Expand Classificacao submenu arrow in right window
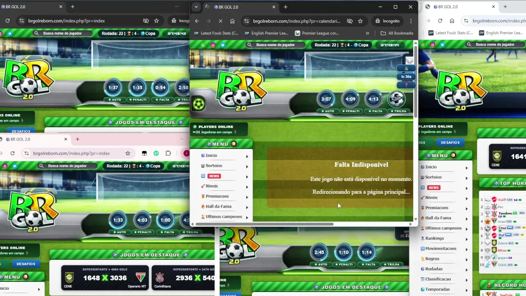The height and width of the screenshot is (296, 526). (x=466, y=280)
